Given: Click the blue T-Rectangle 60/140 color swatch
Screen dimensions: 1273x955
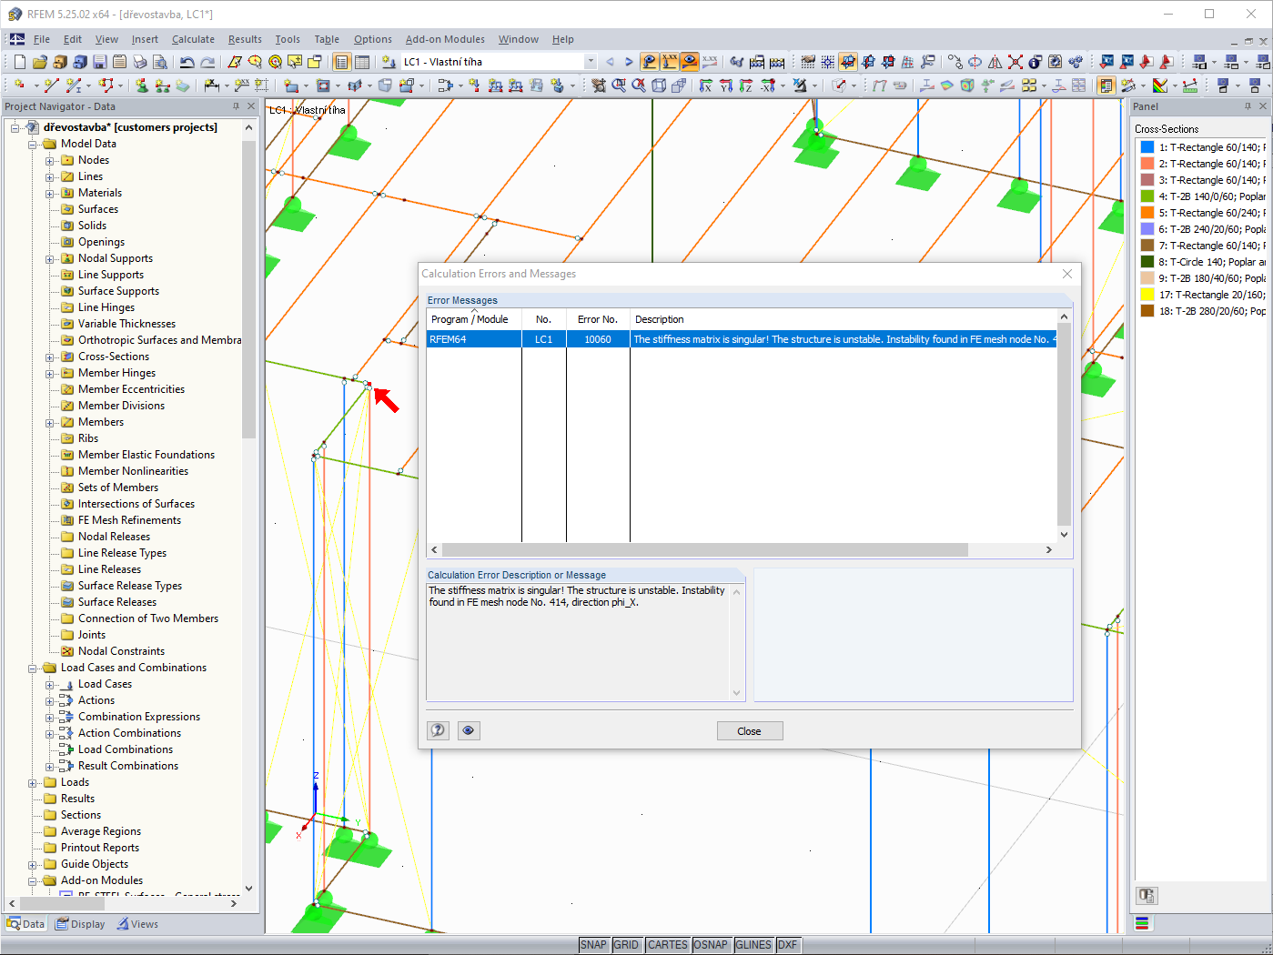Looking at the screenshot, I should pos(1147,147).
